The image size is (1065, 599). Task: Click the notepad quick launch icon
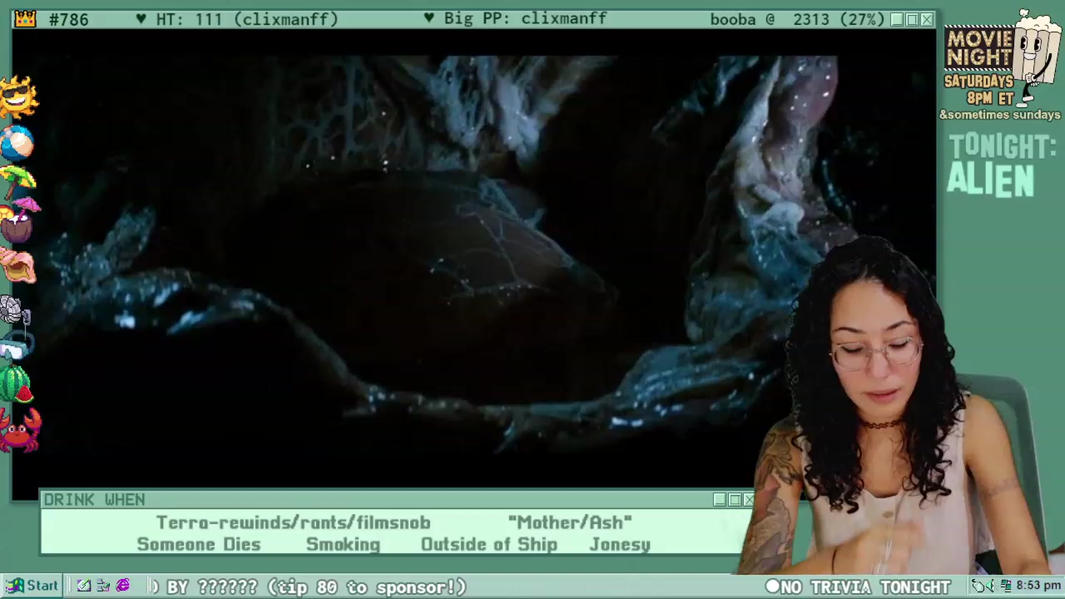pyautogui.click(x=84, y=586)
